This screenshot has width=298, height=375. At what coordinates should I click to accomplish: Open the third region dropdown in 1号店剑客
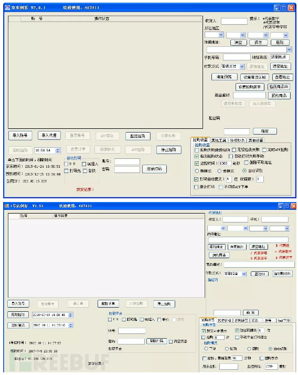coord(265,228)
